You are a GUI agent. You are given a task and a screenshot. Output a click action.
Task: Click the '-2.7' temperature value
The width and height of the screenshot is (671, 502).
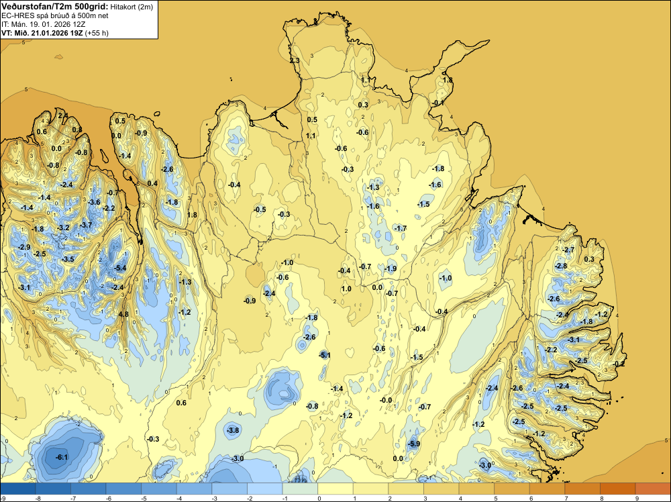click(x=568, y=250)
